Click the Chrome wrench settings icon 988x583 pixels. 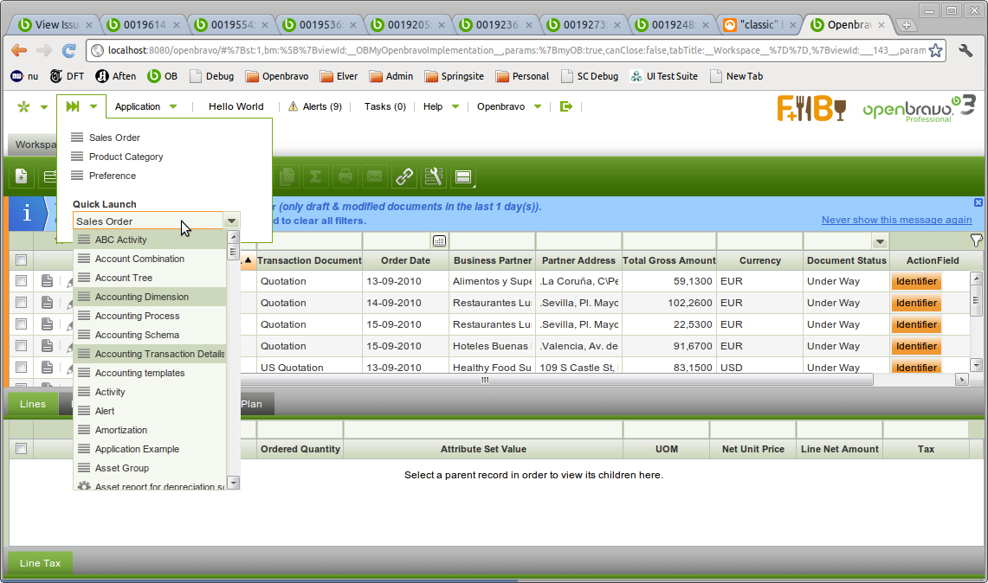965,51
